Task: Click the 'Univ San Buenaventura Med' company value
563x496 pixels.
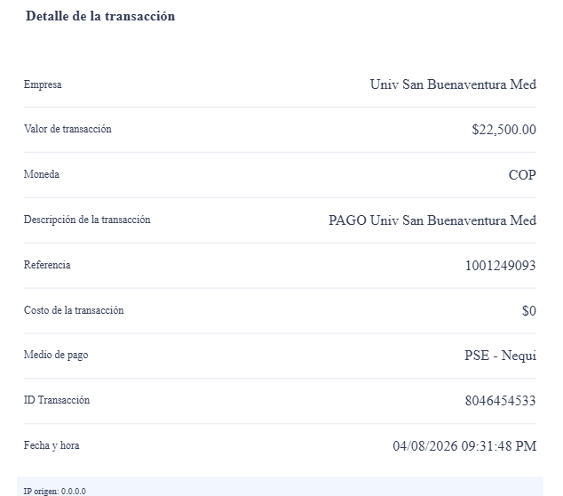Action: 453,84
